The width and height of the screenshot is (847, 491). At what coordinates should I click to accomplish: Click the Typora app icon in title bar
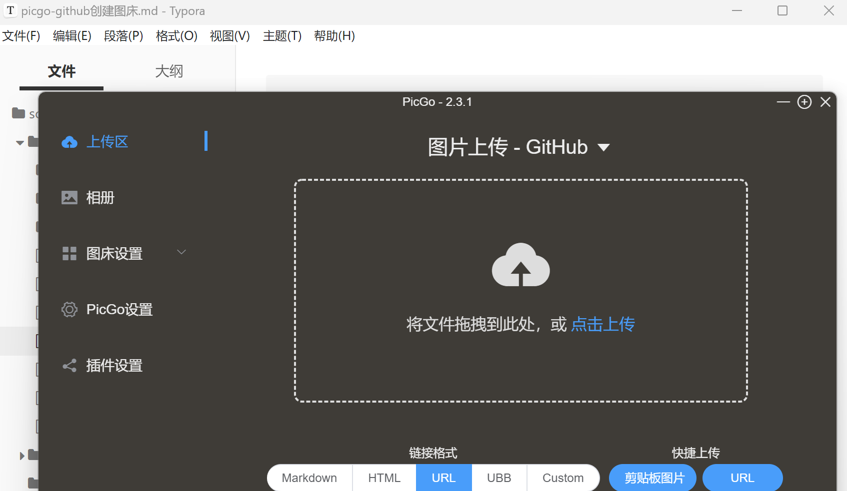click(x=10, y=10)
